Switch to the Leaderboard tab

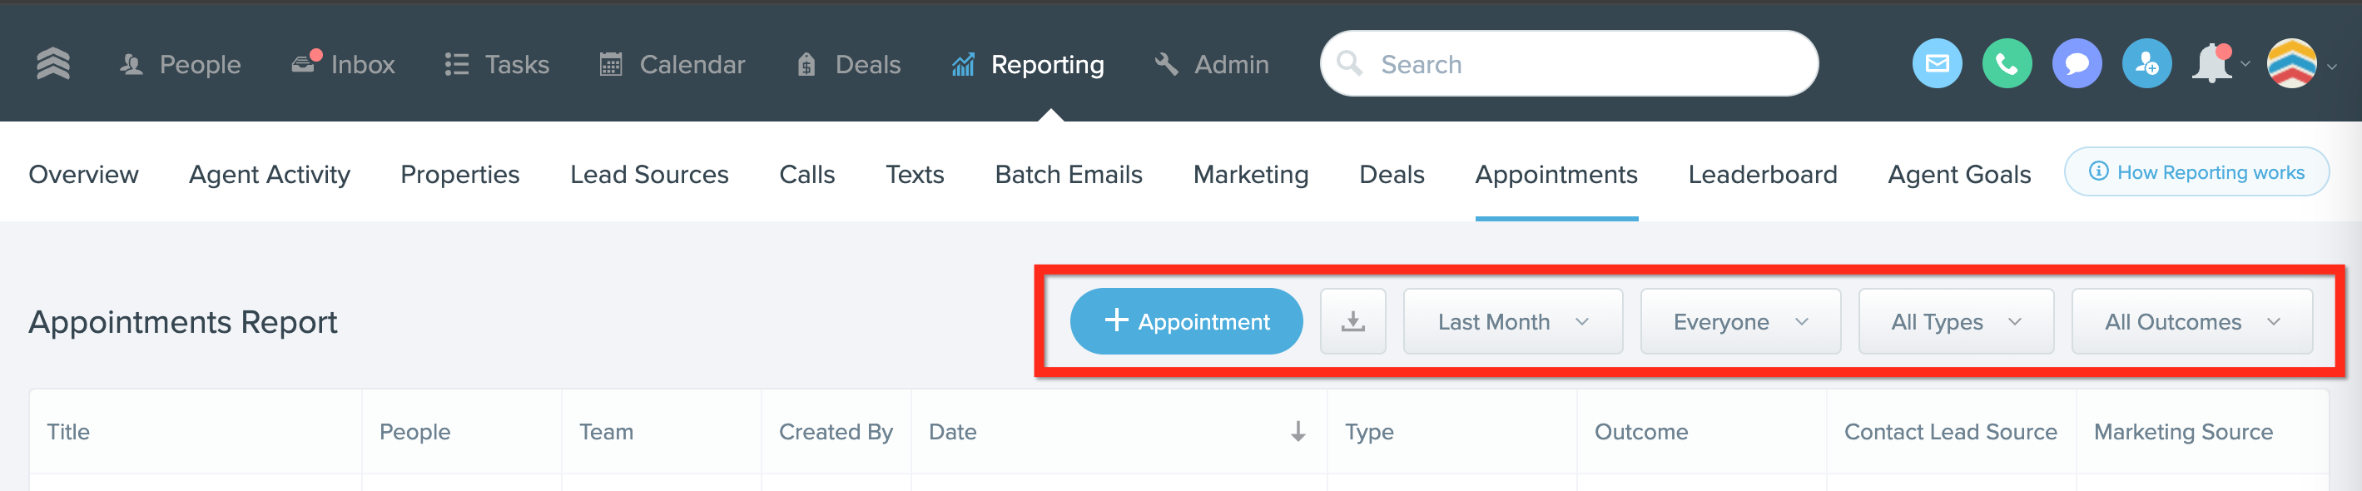(x=1761, y=174)
